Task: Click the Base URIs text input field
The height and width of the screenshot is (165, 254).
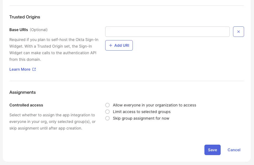Action: pos(167,32)
